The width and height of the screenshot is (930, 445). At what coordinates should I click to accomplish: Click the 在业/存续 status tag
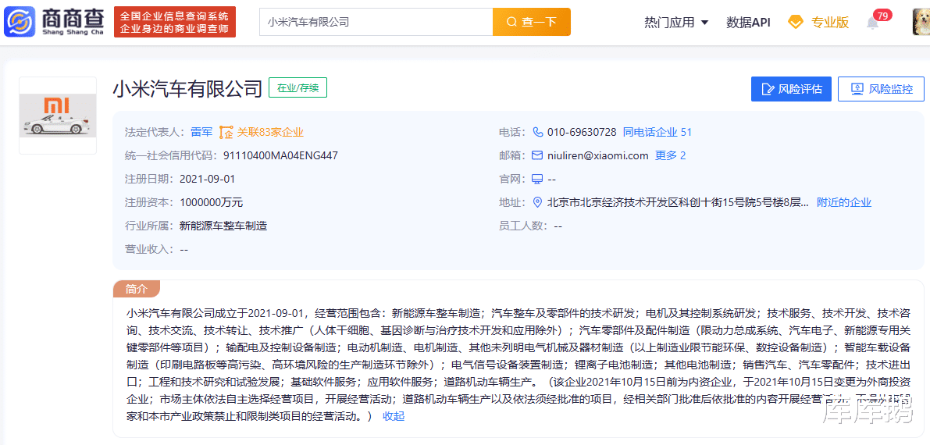[298, 87]
